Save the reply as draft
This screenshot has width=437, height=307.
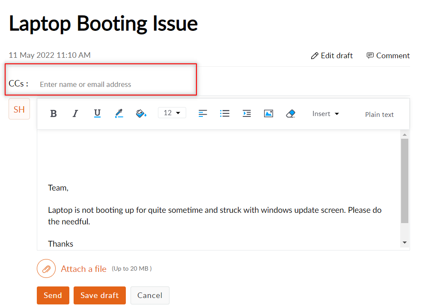point(99,295)
